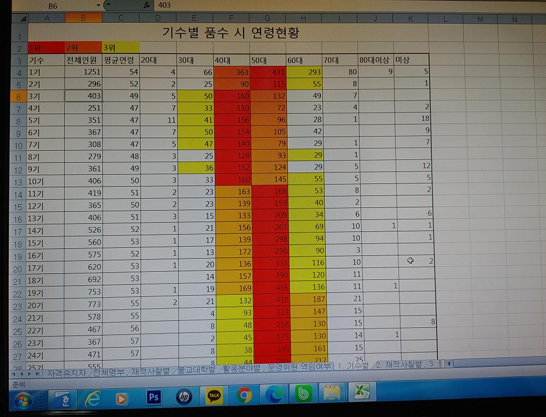Screen dimensions: 546x417
Task: Open the HP icon on taskbar
Action: (184, 397)
